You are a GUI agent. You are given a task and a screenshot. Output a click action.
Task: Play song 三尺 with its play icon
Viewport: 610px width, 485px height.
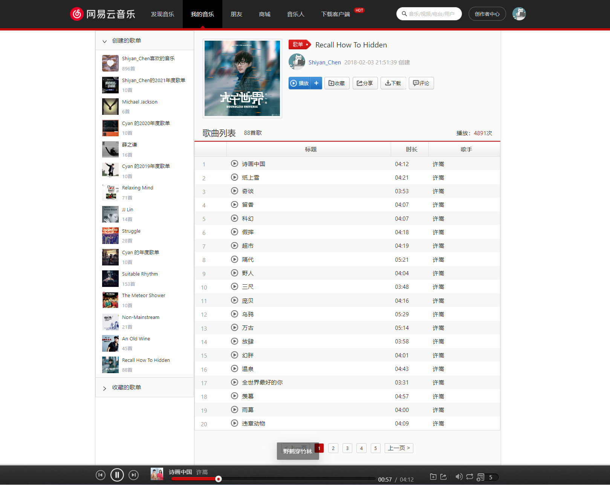coord(234,287)
